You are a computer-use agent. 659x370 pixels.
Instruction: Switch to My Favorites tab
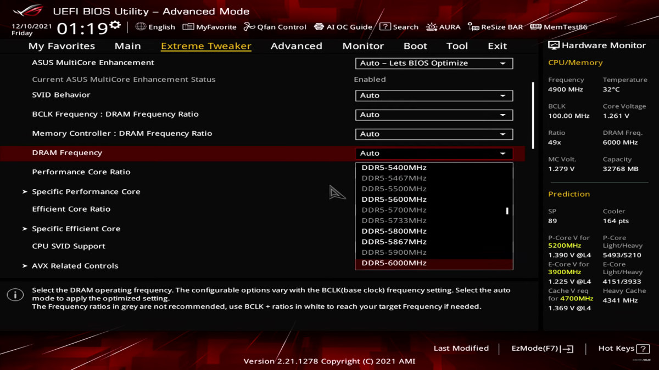[x=62, y=46]
